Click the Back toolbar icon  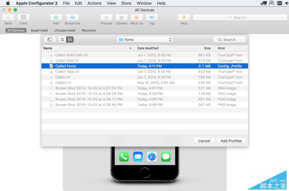(x=8, y=17)
